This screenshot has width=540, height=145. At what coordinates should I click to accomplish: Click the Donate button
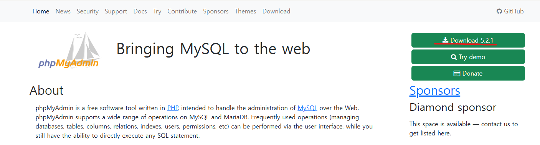pyautogui.click(x=468, y=73)
